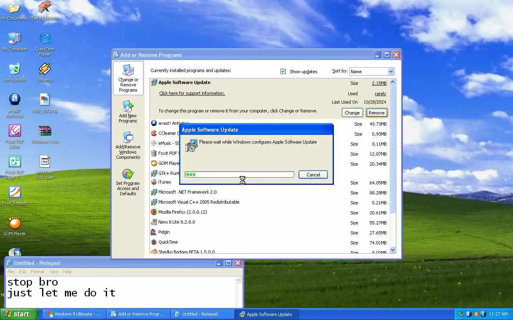
Task: Open Notepad Edit menu
Action: coord(22,272)
